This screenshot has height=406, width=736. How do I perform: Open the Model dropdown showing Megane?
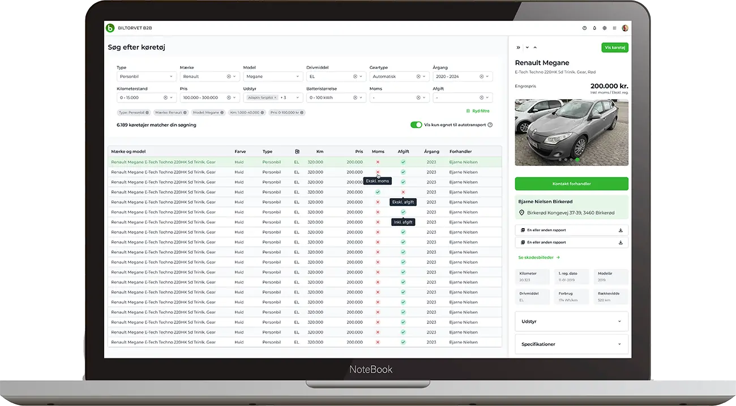[272, 76]
